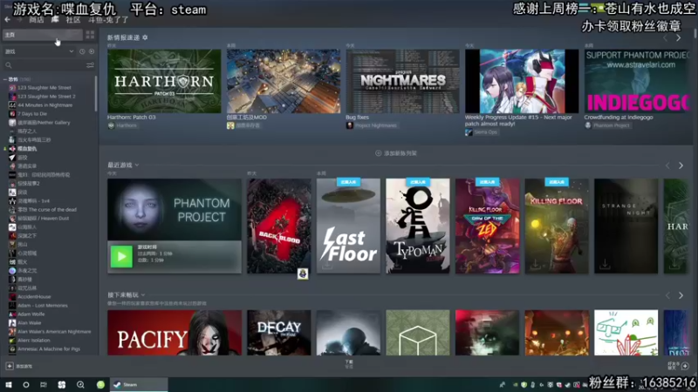The image size is (698, 392).
Task: Switch library to grid collections view icon
Action: [90, 35]
